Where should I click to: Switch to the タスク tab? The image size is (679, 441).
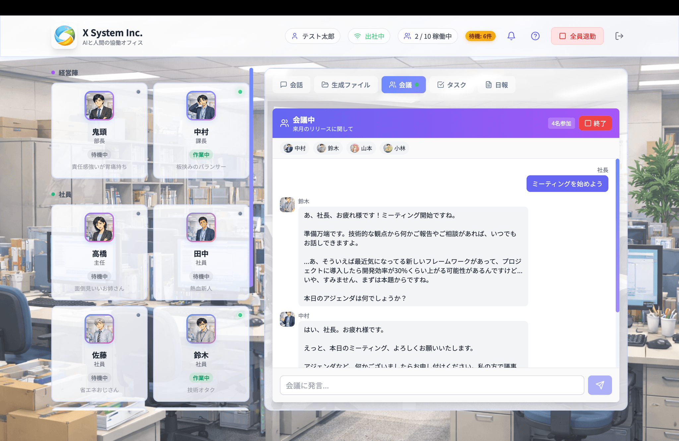pyautogui.click(x=452, y=85)
